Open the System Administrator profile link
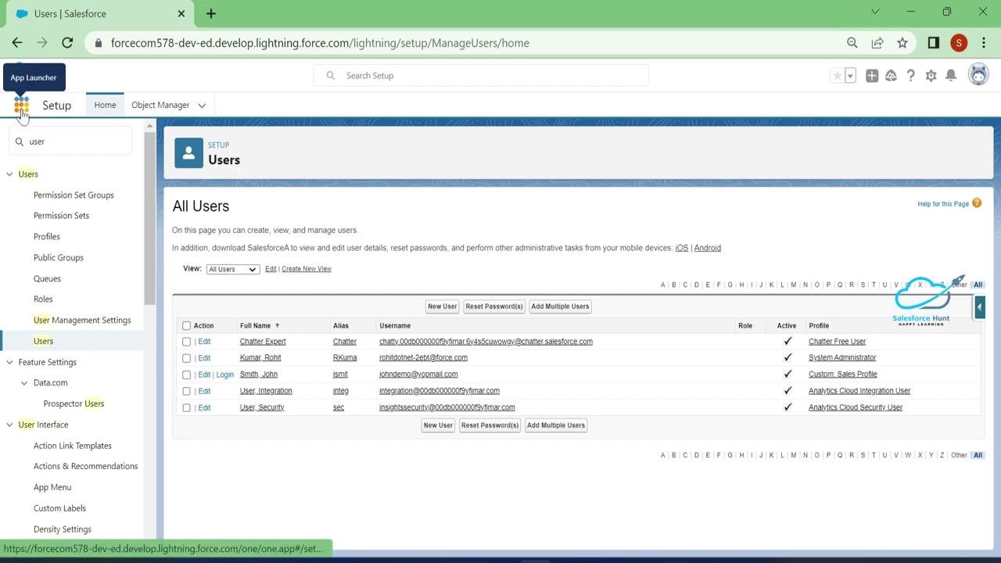Viewport: 1001px width, 563px height. pos(842,358)
